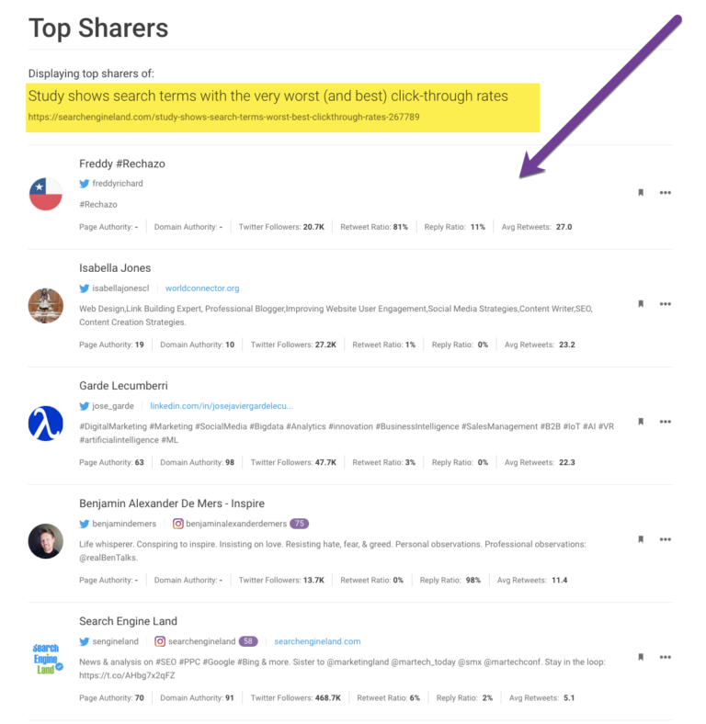Bookmark Benjamin Alexander De Mers entry

[x=641, y=539]
